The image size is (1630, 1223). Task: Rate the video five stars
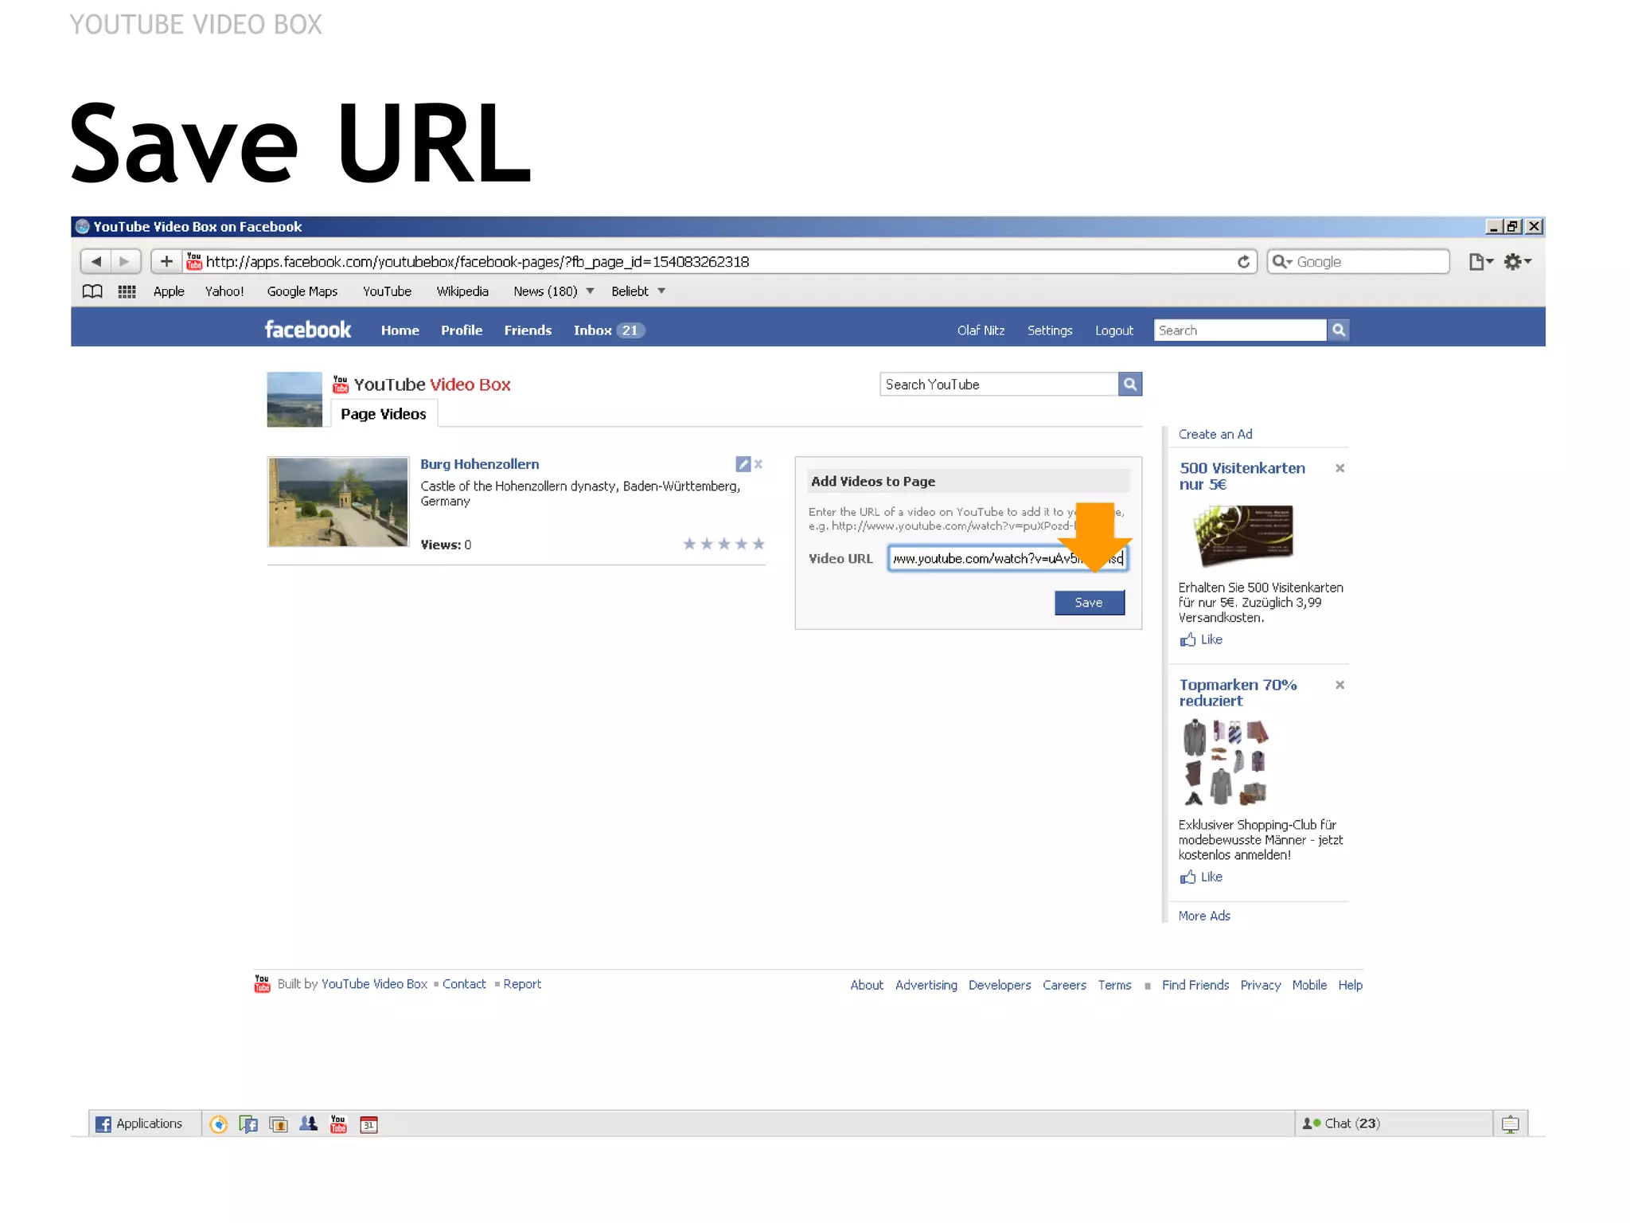[758, 544]
